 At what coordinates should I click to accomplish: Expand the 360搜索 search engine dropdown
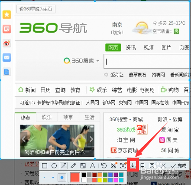click(98, 61)
